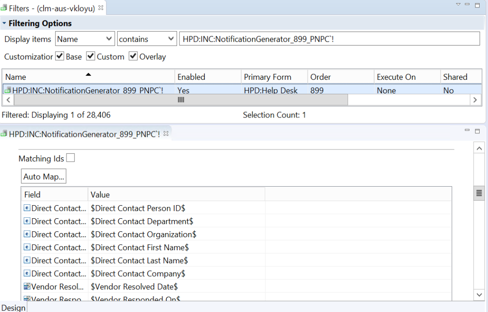Click the Auto Map... button

44,176
